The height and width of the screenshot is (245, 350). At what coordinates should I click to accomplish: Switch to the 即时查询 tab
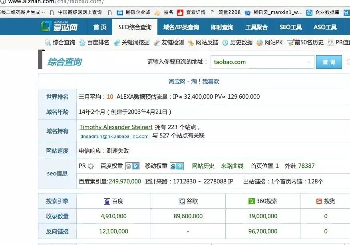tap(222, 27)
